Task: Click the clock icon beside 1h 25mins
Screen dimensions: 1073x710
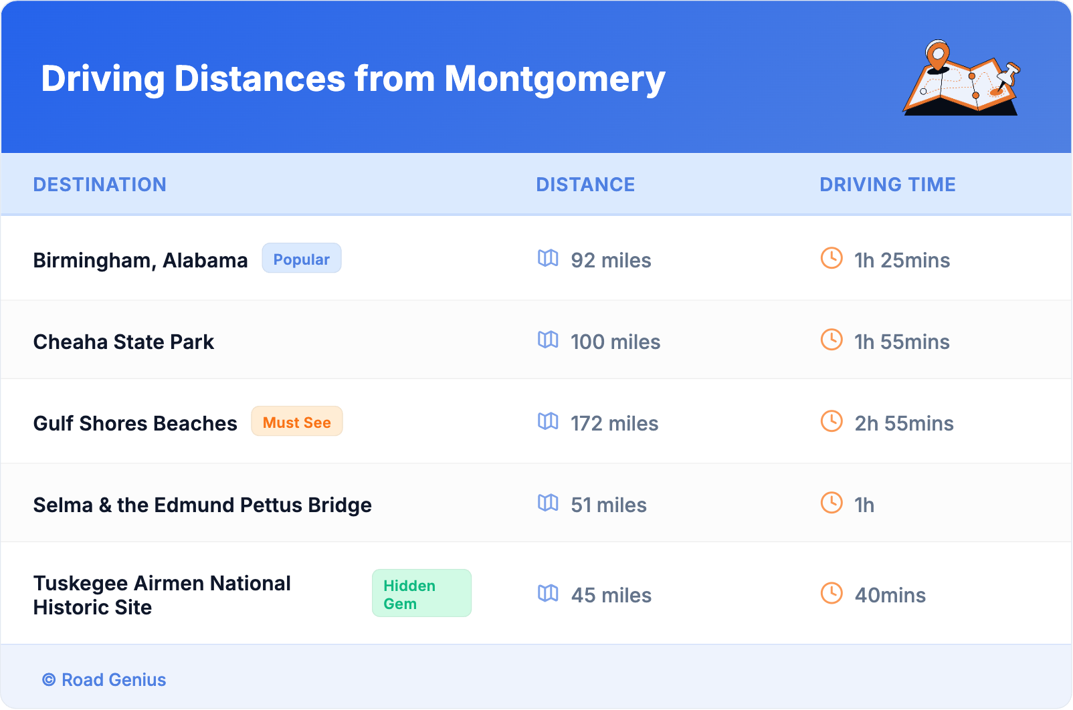Action: coord(832,258)
